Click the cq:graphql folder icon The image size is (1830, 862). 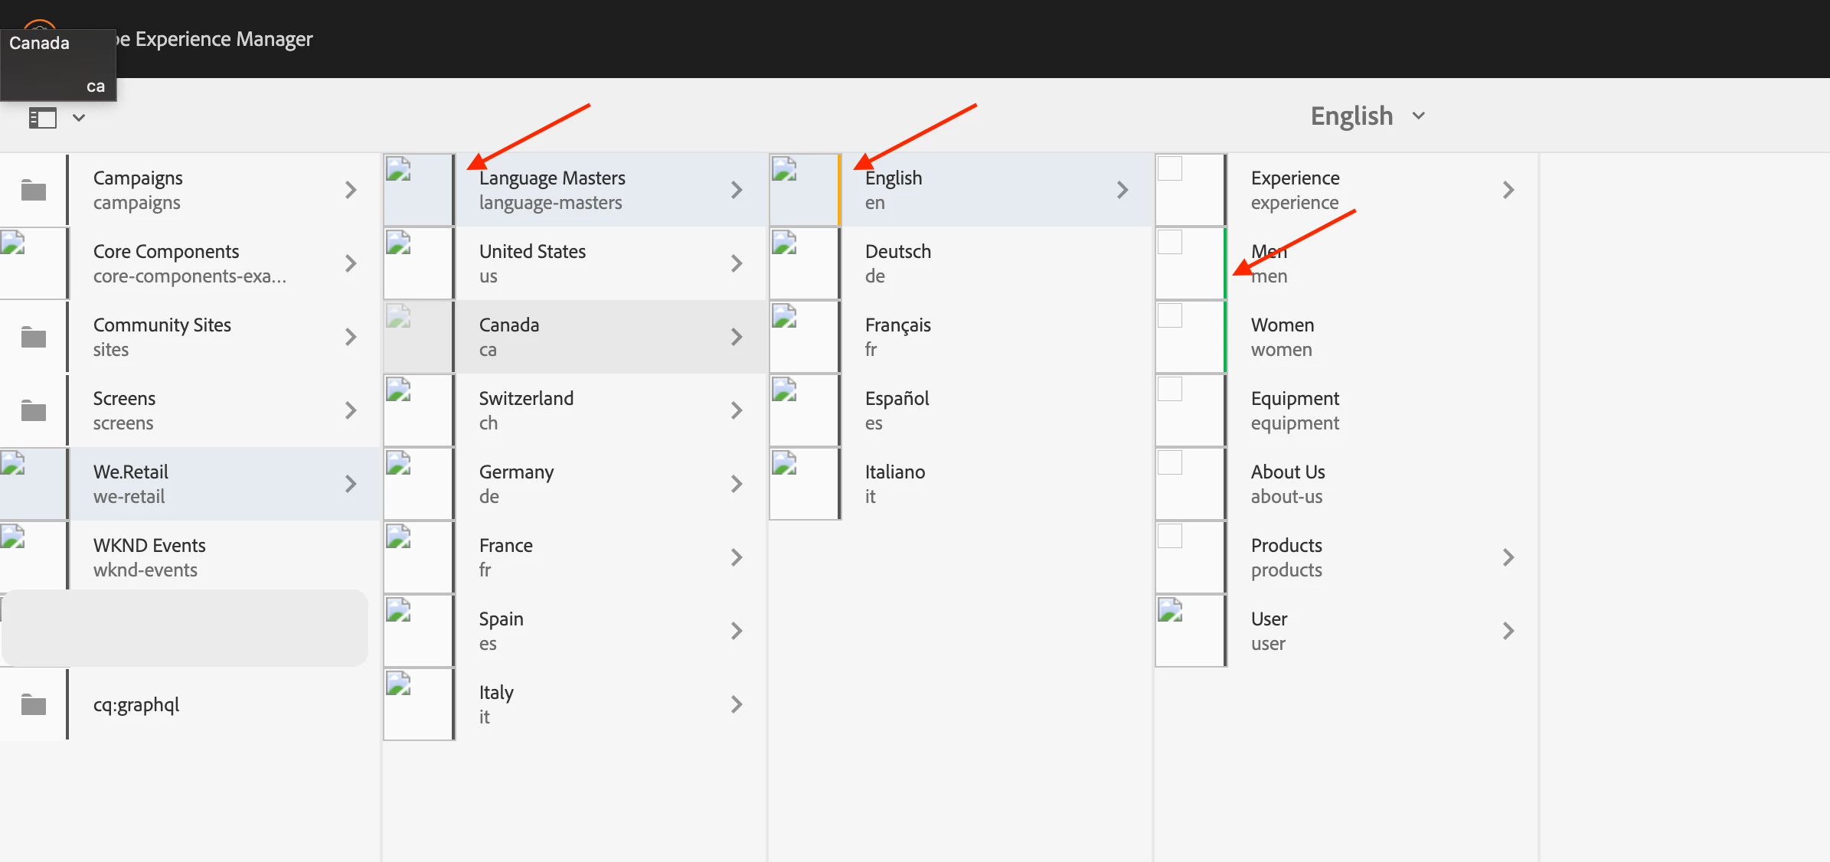pyautogui.click(x=33, y=704)
